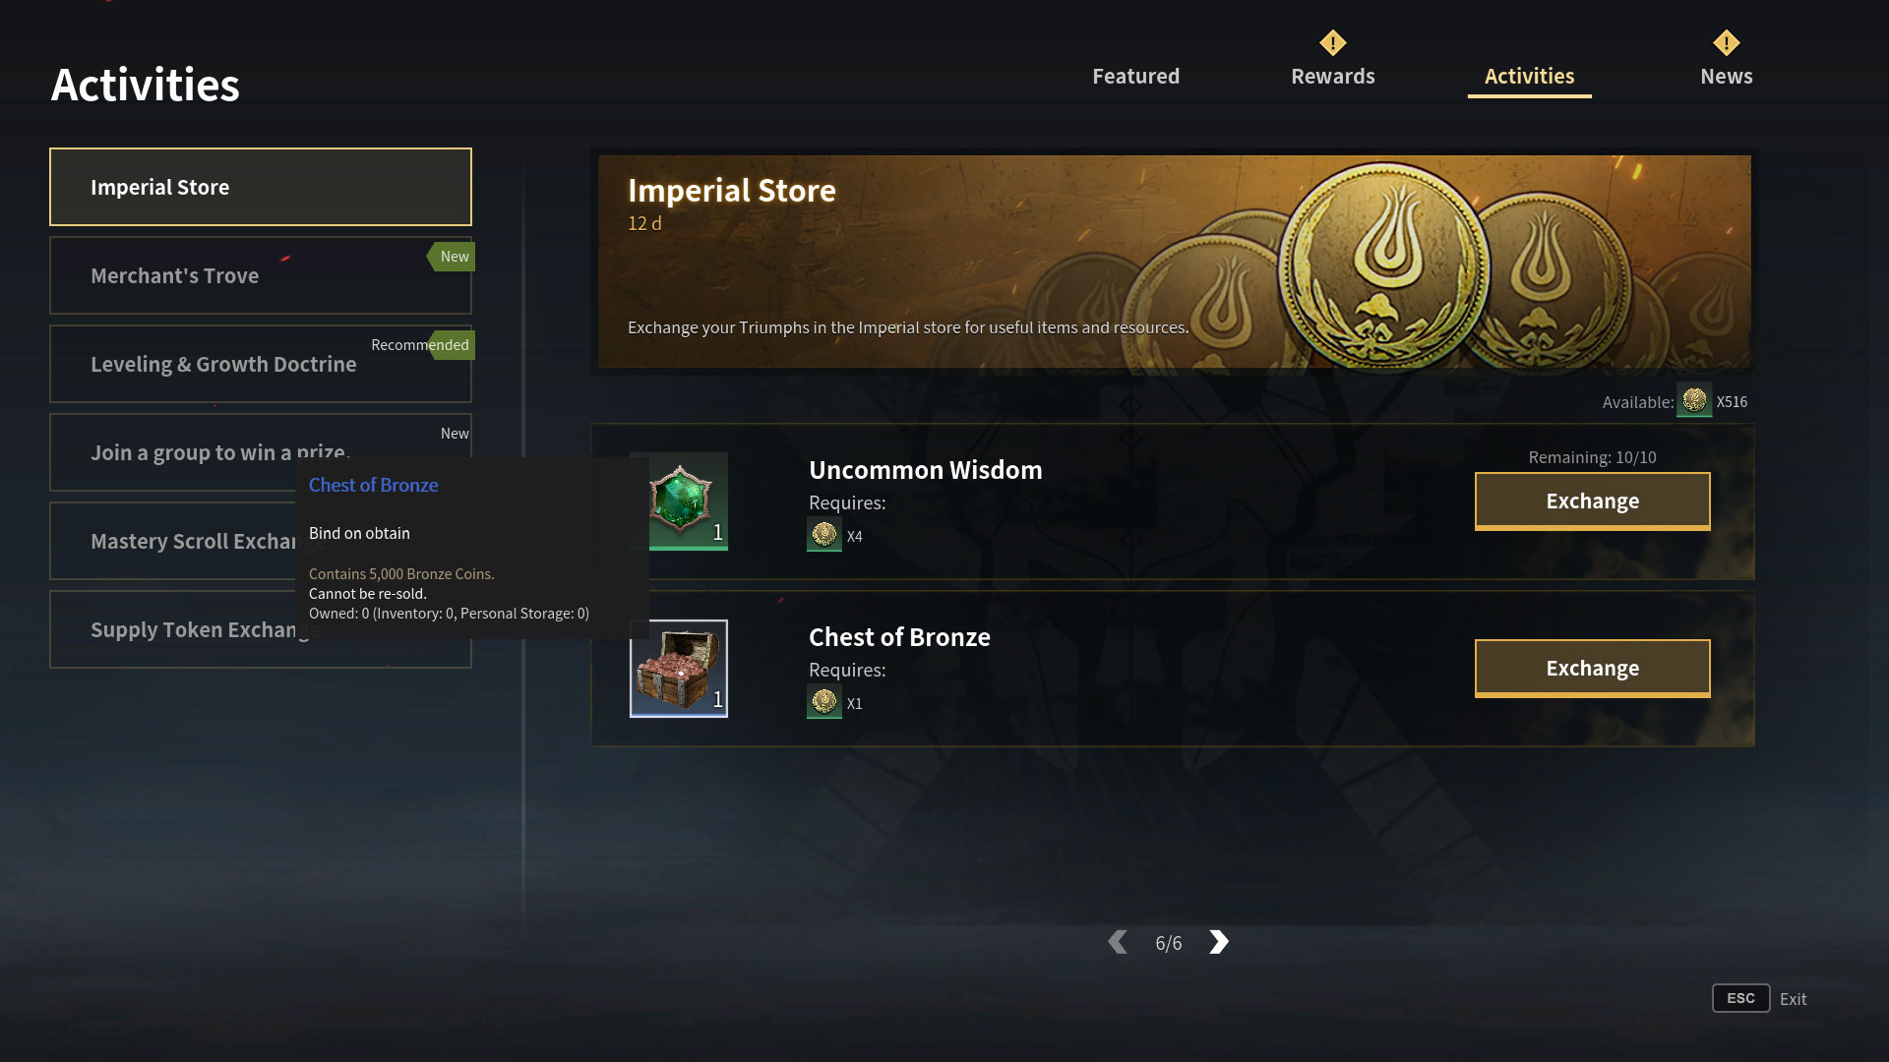Open the News tab
Image resolution: width=1889 pixels, height=1062 pixels.
(x=1727, y=76)
